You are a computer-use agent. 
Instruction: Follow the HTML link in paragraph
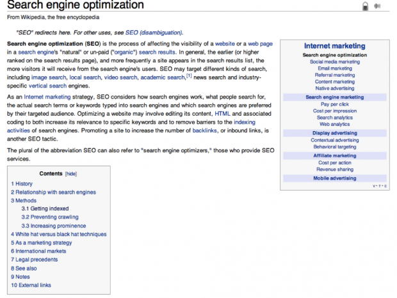pyautogui.click(x=223, y=113)
